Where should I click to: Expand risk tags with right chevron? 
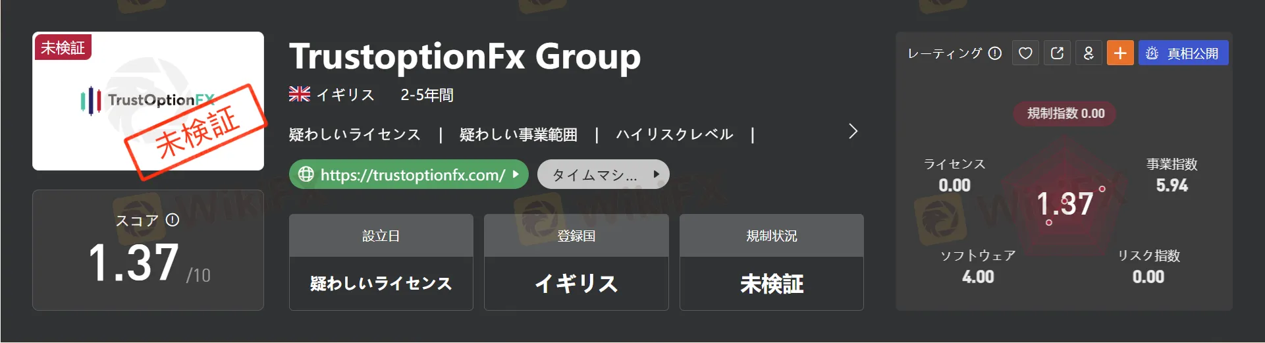tap(853, 131)
